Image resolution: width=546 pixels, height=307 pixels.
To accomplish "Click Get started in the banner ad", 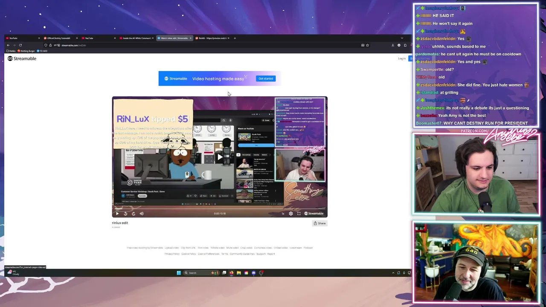I will [266, 78].
